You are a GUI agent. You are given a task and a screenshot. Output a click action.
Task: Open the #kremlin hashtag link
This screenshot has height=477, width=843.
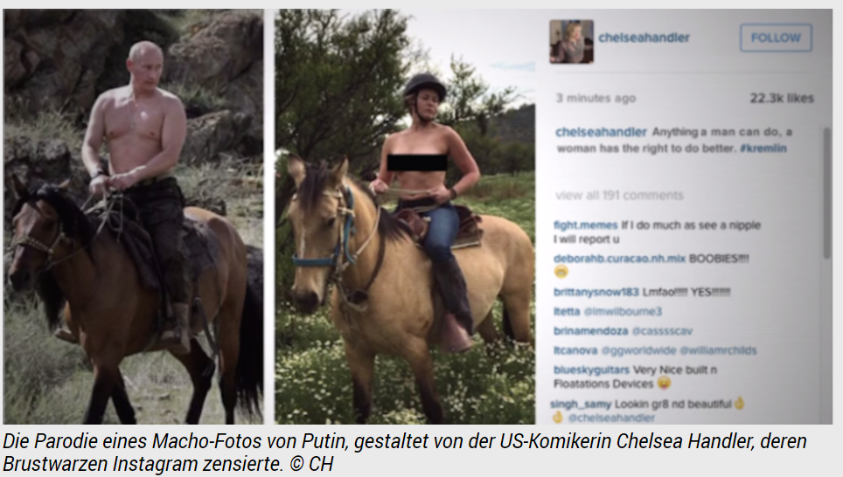tap(763, 148)
